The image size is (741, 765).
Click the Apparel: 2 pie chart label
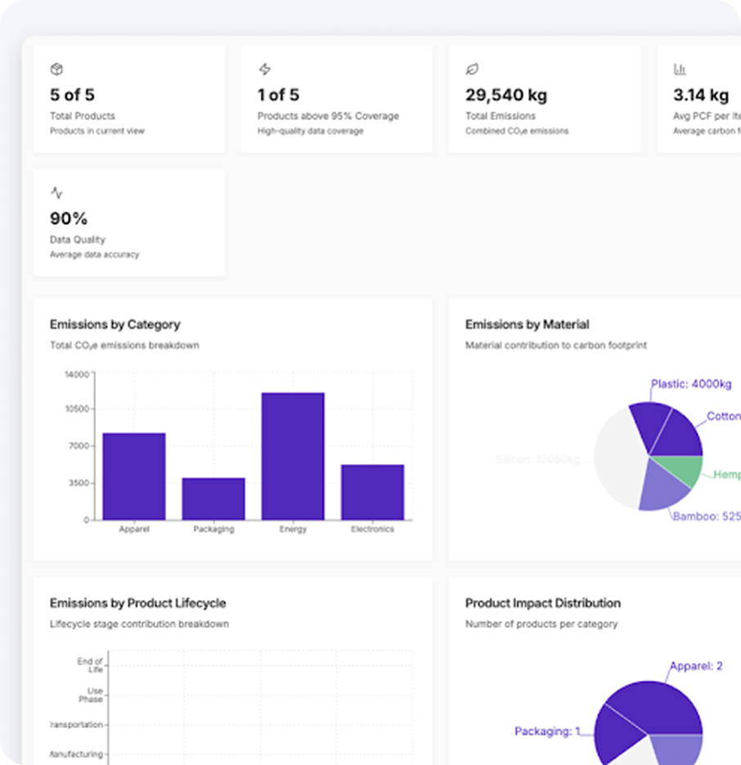coord(696,666)
